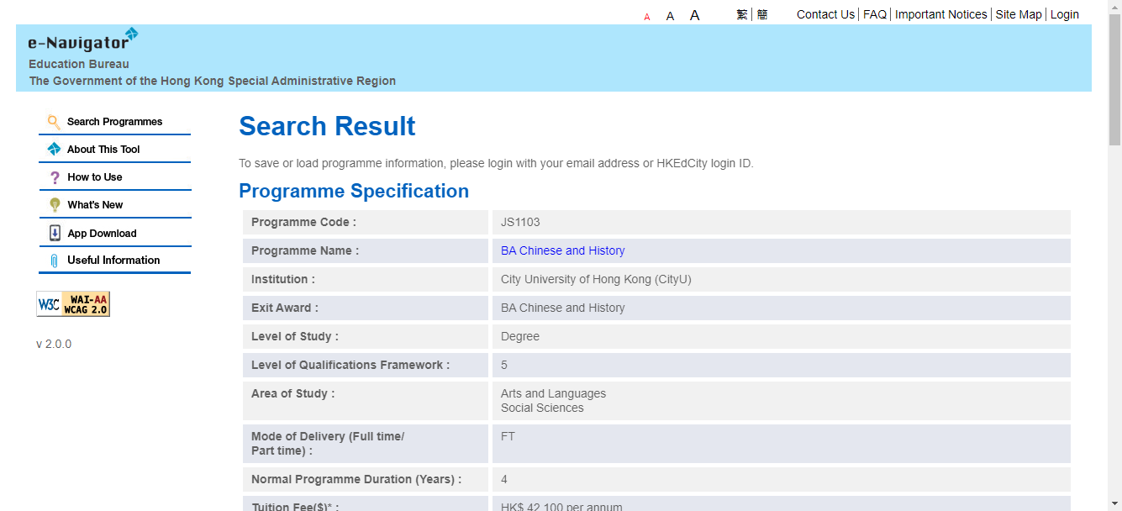This screenshot has width=1122, height=511.
Task: Click Arts and Languages text
Action: pos(553,393)
